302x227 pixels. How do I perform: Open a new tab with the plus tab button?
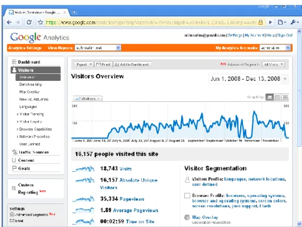click(x=74, y=13)
